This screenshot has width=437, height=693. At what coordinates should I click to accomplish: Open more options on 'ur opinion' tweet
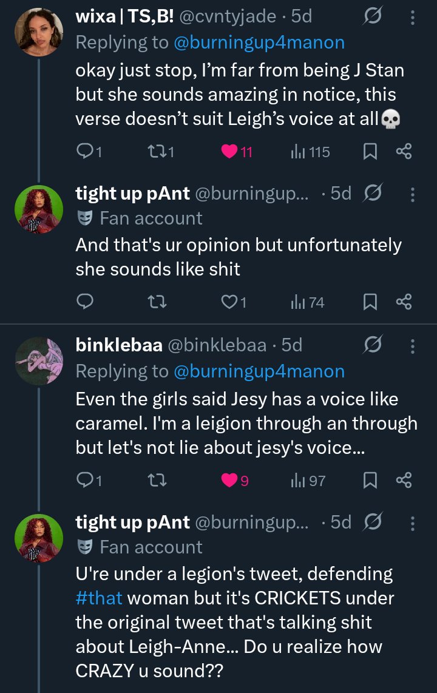(413, 194)
